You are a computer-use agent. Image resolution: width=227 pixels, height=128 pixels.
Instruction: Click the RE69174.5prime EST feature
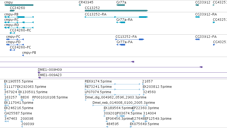113,84
